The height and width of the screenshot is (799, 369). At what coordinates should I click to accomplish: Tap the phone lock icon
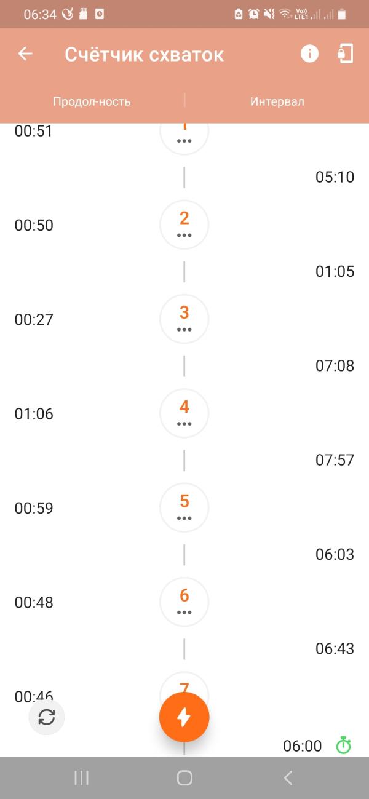(x=346, y=54)
